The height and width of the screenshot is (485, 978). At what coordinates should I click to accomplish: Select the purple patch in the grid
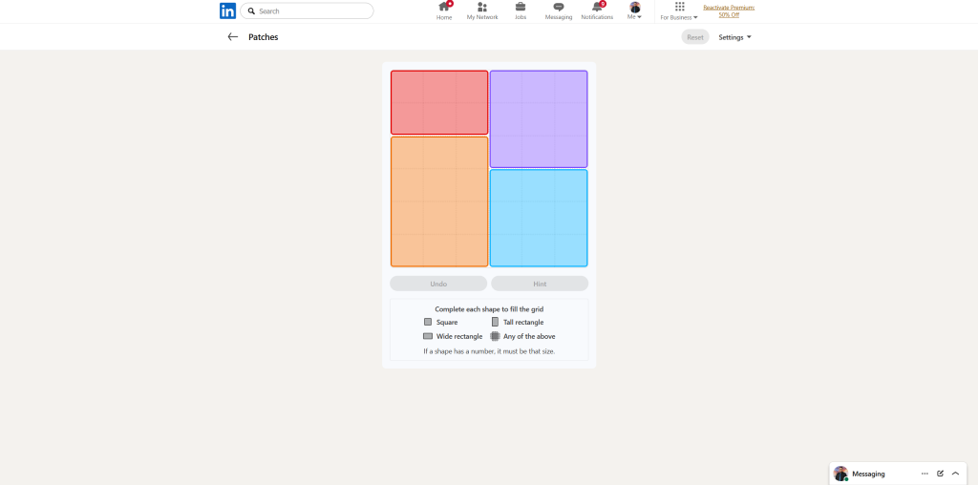(539, 119)
